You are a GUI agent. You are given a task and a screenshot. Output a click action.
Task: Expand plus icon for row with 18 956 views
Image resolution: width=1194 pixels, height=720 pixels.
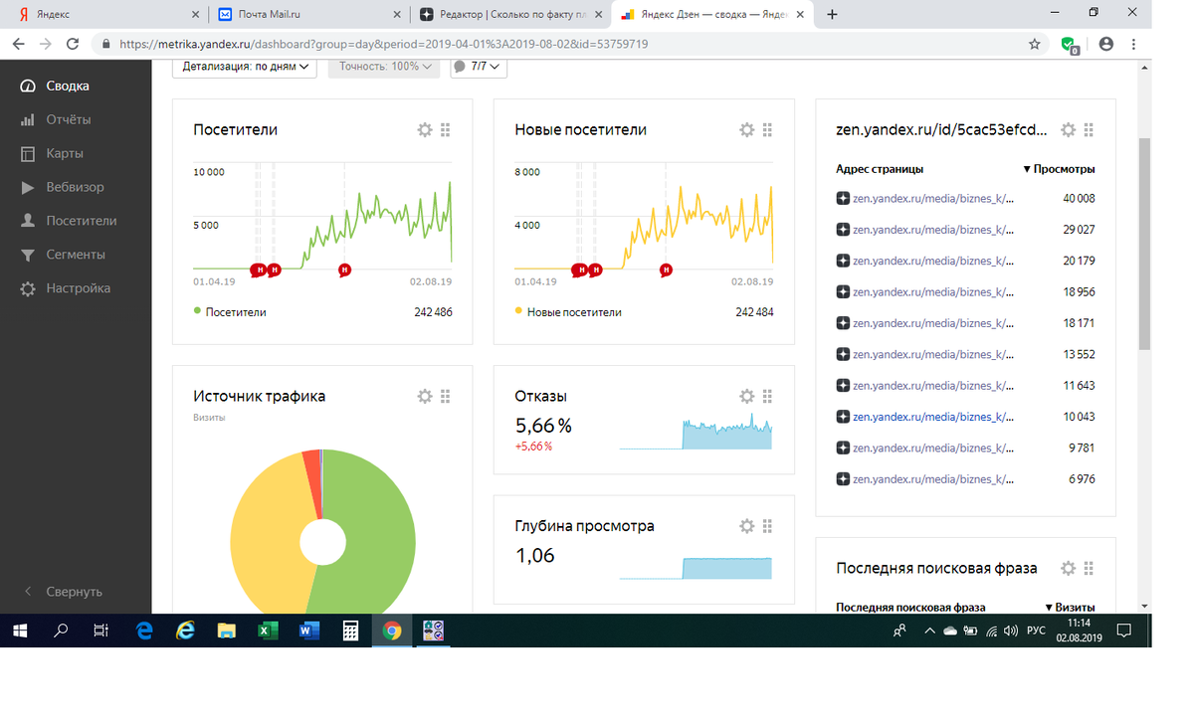click(843, 292)
